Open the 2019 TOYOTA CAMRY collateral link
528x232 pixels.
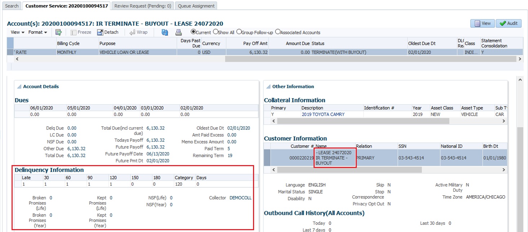pyautogui.click(x=323, y=114)
